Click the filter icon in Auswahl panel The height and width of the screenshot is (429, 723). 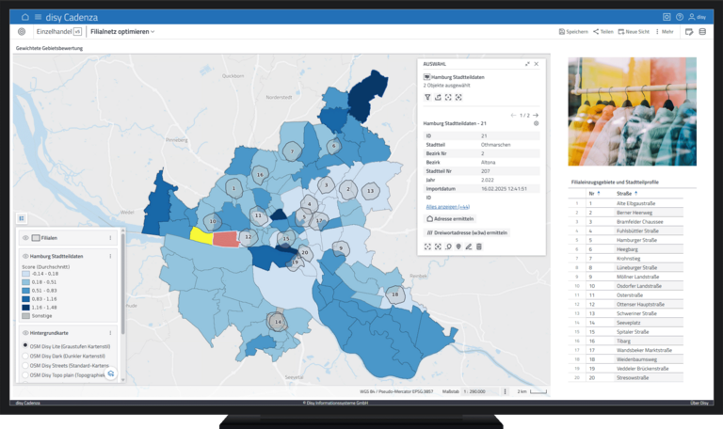click(427, 97)
